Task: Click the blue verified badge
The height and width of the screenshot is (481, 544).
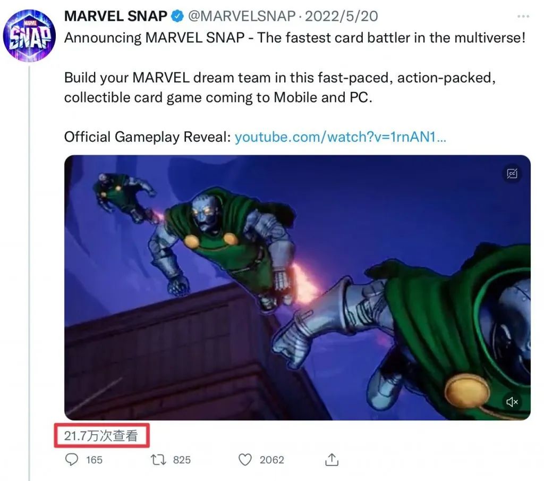Action: coord(177,16)
